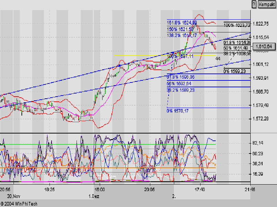Click the 2. date label under the axis
277x207 pixels.
click(x=174, y=196)
